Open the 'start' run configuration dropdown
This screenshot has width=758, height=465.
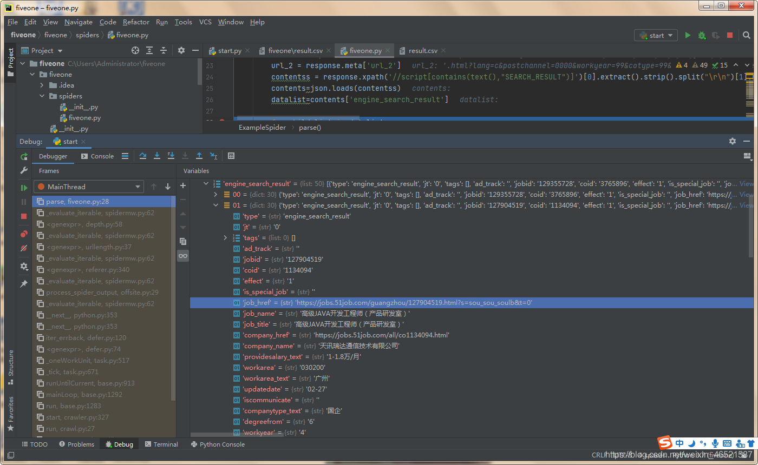pyautogui.click(x=656, y=35)
